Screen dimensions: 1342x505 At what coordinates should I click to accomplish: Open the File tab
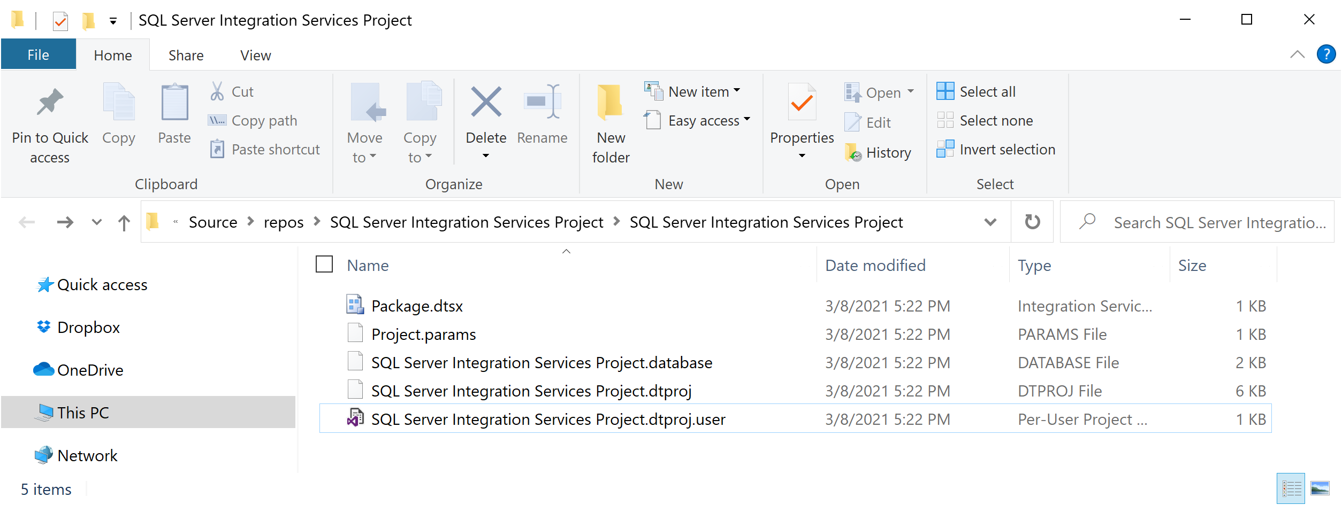point(38,55)
